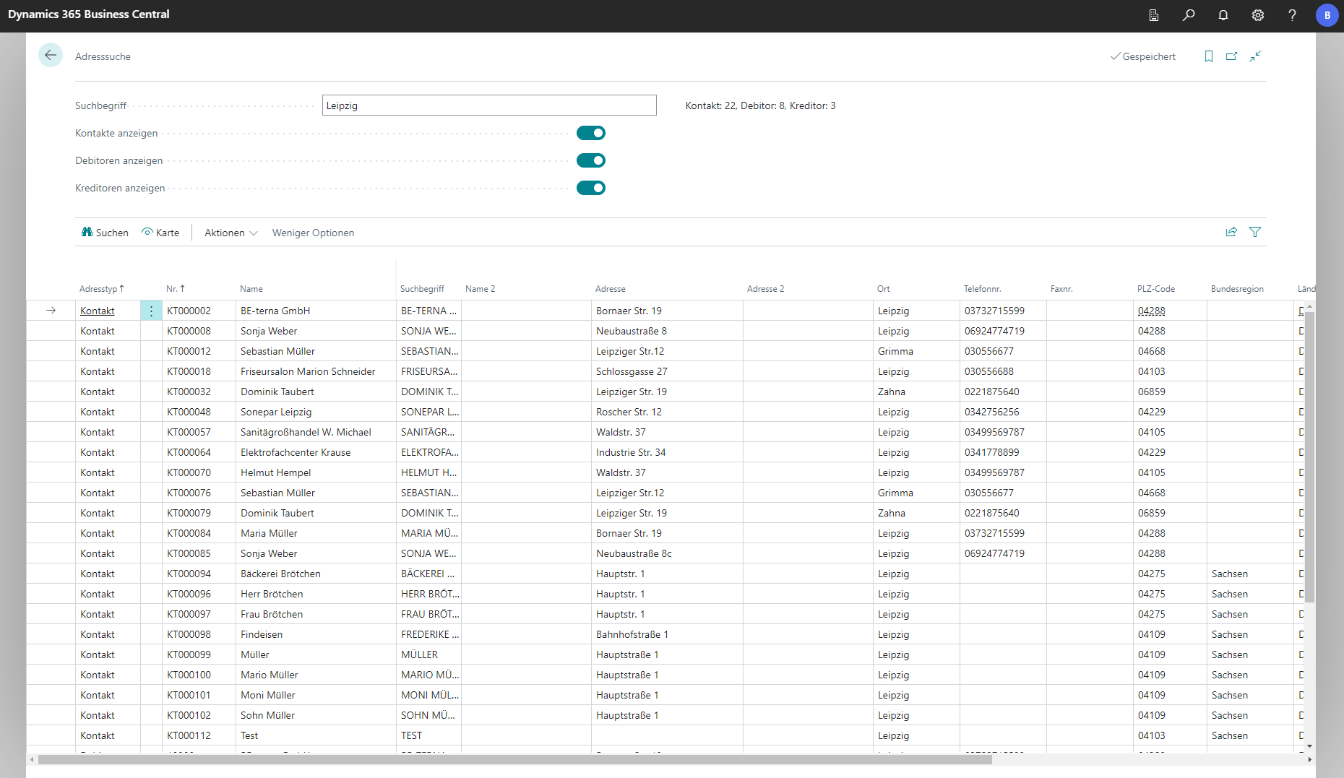Open the search magnifier in top bar
The width and height of the screenshot is (1344, 778).
coord(1189,15)
